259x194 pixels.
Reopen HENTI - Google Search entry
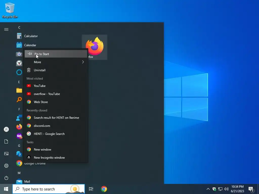[x=56, y=134]
